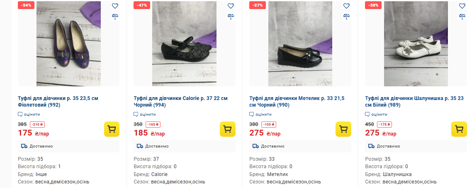
Task: Add Calorie shoes (994) to cart
Action: click(228, 129)
